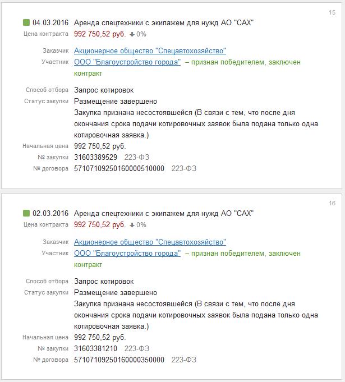345x382 pixels.
Task: Click the green status square beside 04.03.2016
Action: [26, 22]
